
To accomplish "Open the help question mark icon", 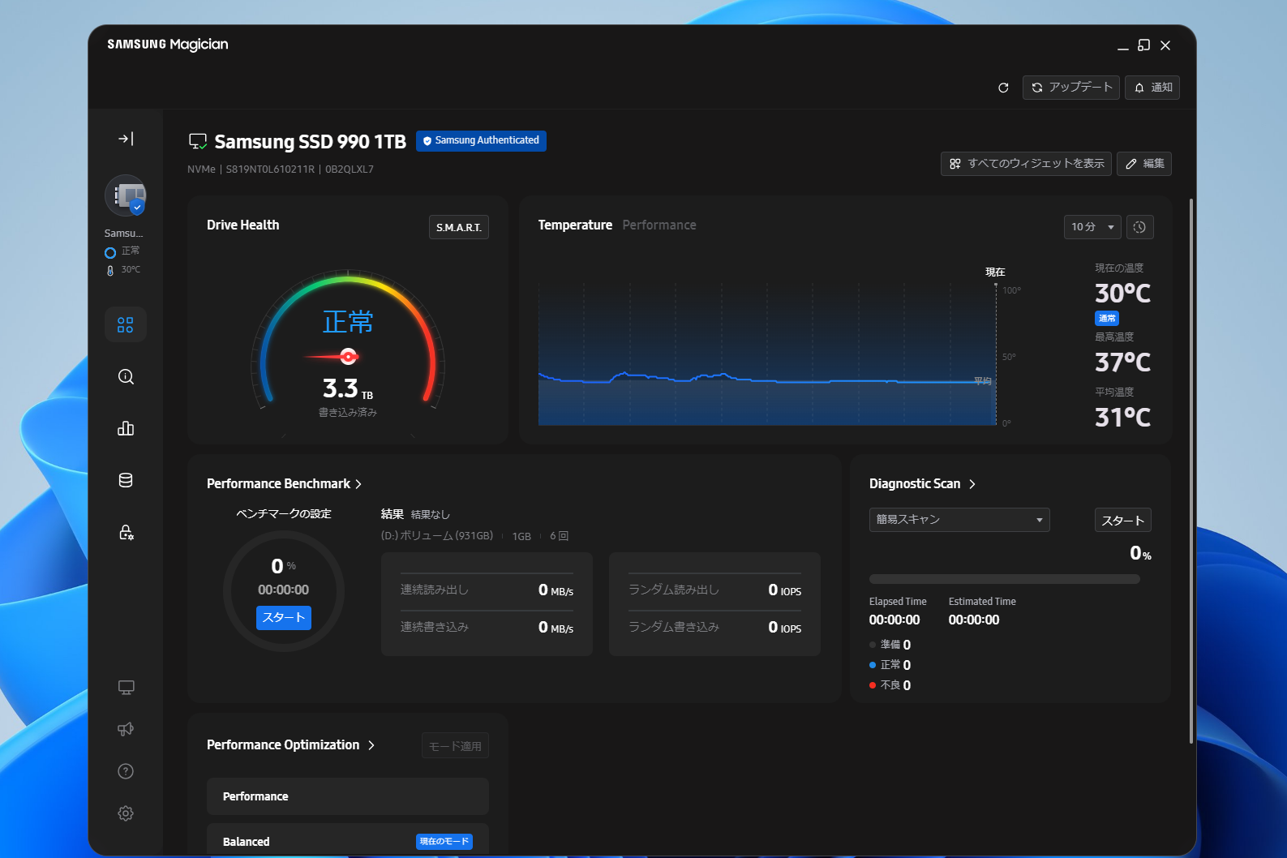I will tap(126, 771).
